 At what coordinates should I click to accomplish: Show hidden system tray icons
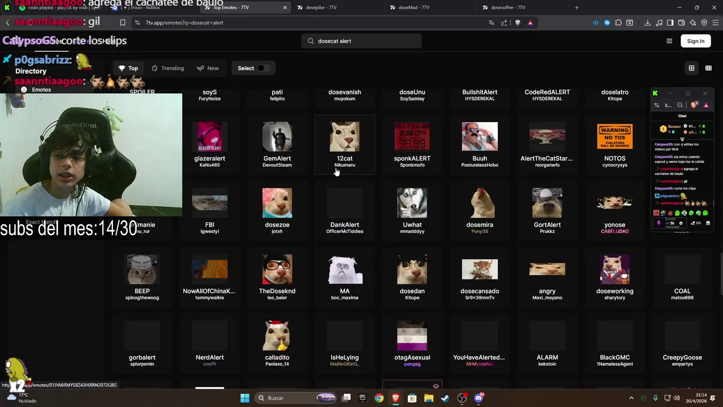pyautogui.click(x=631, y=398)
